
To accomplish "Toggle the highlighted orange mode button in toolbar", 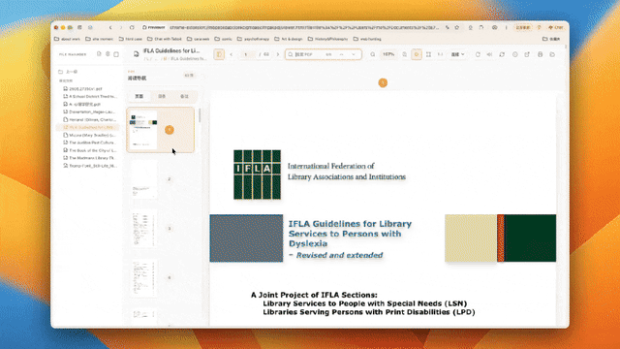I will [x=417, y=54].
